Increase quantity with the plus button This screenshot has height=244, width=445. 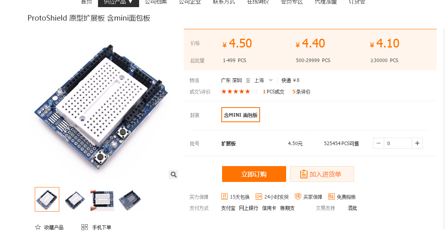tap(417, 144)
